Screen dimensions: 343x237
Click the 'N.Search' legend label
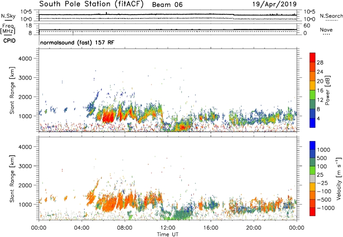click(x=331, y=16)
